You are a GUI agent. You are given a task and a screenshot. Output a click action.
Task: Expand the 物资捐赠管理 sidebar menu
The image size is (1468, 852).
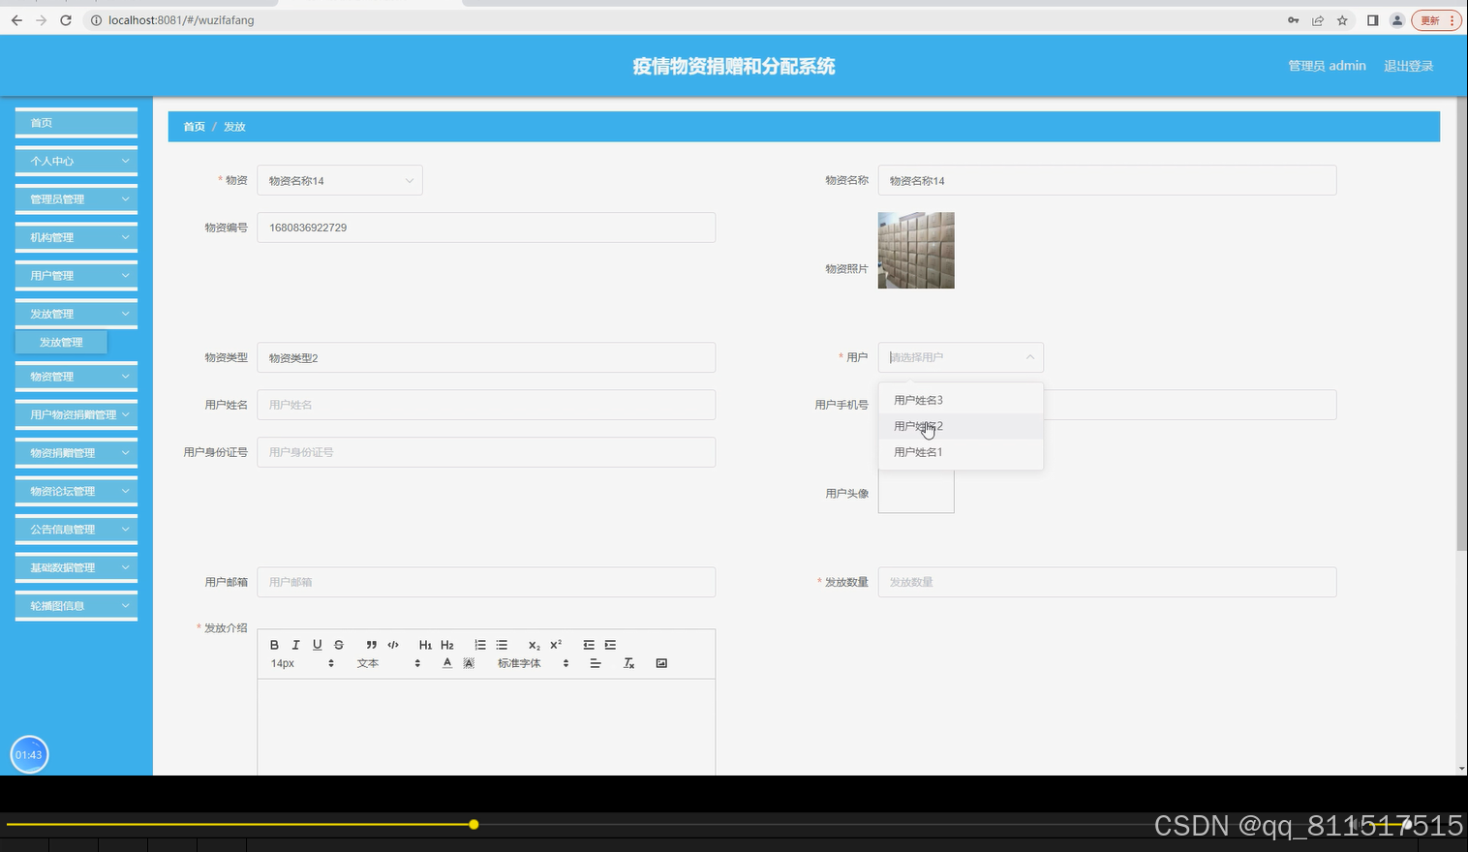point(76,453)
